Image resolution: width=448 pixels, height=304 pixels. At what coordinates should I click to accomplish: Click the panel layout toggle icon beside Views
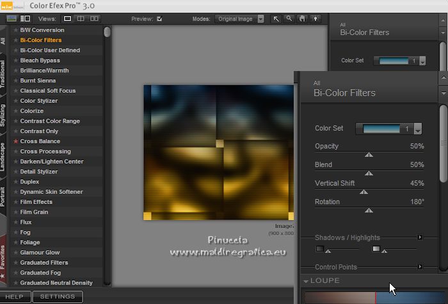26,19
